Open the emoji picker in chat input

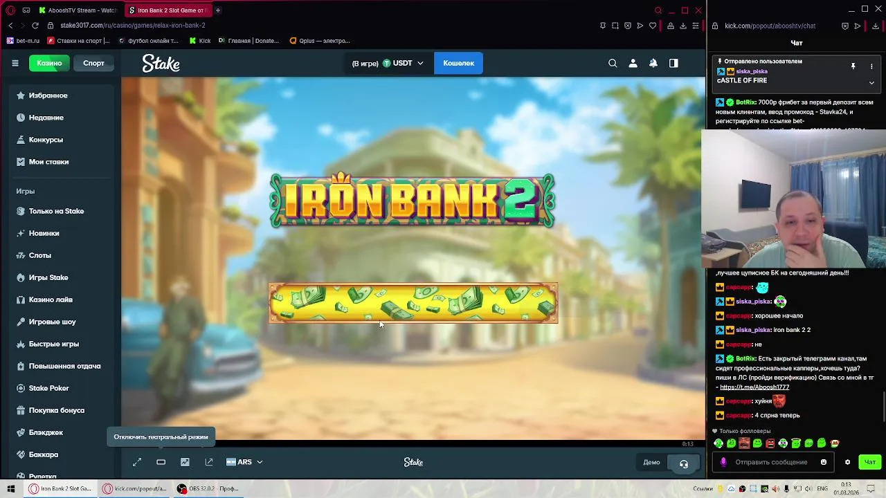click(823, 462)
